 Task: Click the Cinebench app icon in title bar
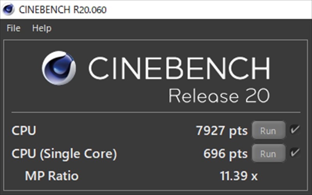pyautogui.click(x=8, y=9)
